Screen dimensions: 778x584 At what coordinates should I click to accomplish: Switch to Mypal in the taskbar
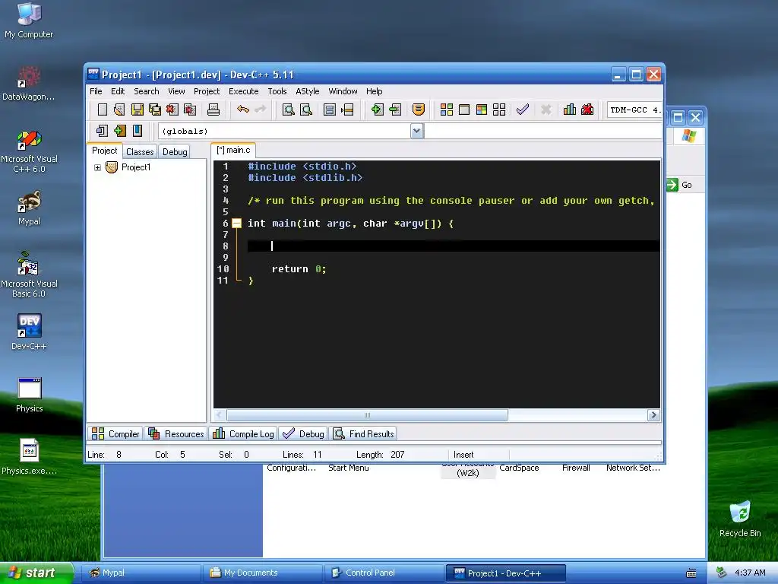140,573
